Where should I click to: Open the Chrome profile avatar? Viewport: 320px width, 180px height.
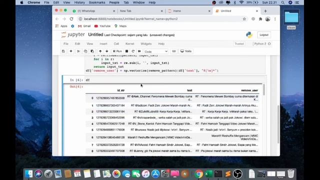(x=267, y=19)
